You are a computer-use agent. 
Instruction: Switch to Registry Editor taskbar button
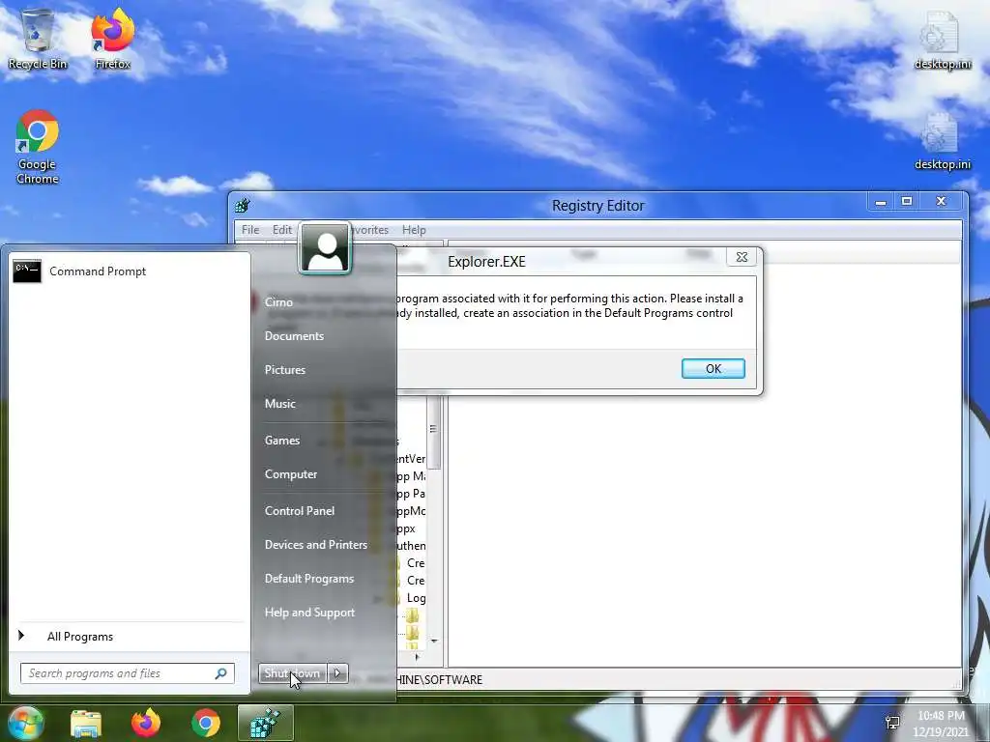[x=266, y=723]
